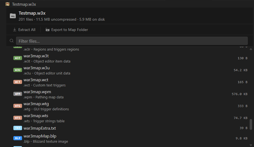Click the file list scrollbar thumb
Viewport: 254px width, 147px height.
(251, 124)
